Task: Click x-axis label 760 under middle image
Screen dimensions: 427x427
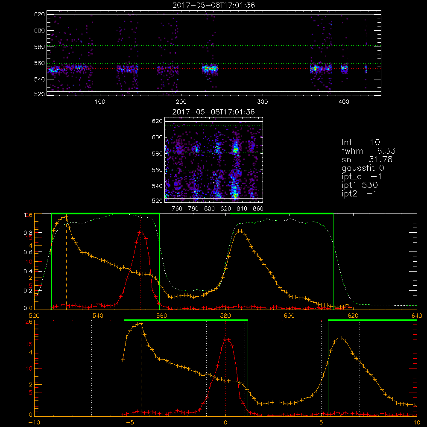Action: tap(177, 209)
